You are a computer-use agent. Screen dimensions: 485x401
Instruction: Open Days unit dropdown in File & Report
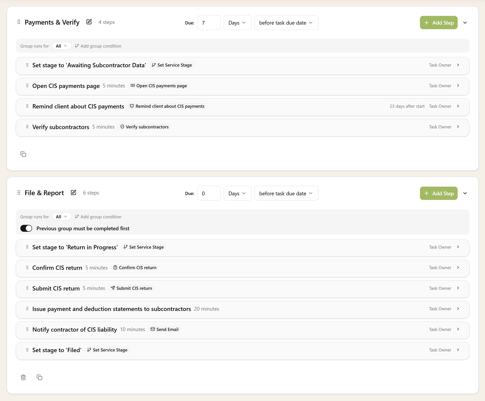tap(237, 193)
